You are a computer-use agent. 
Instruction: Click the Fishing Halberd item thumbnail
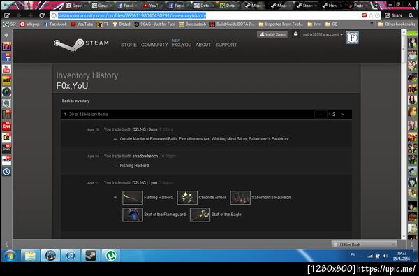point(133,198)
